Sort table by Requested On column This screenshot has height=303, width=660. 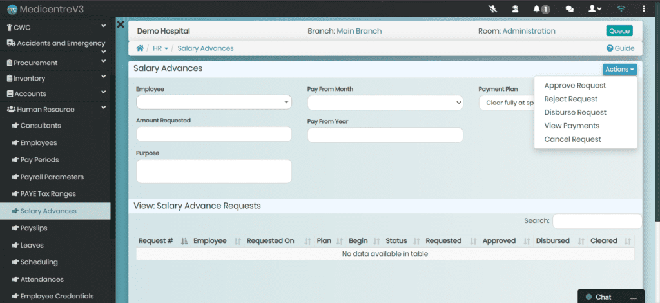pyautogui.click(x=278, y=241)
